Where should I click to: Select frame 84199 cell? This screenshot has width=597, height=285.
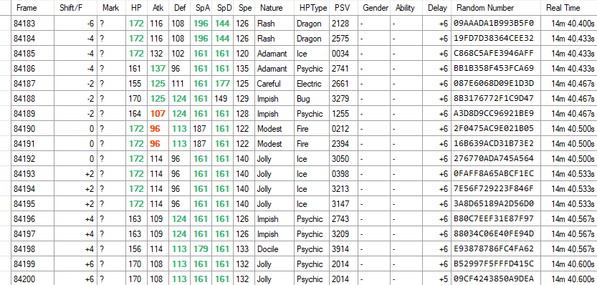[x=32, y=264]
